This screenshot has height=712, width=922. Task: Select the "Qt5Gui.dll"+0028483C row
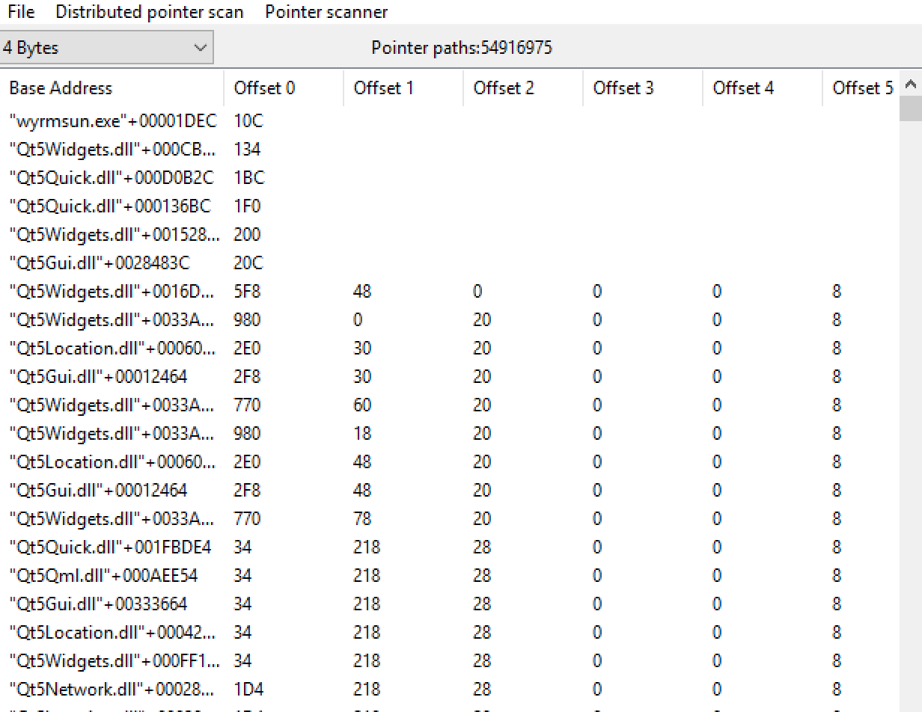pos(450,263)
